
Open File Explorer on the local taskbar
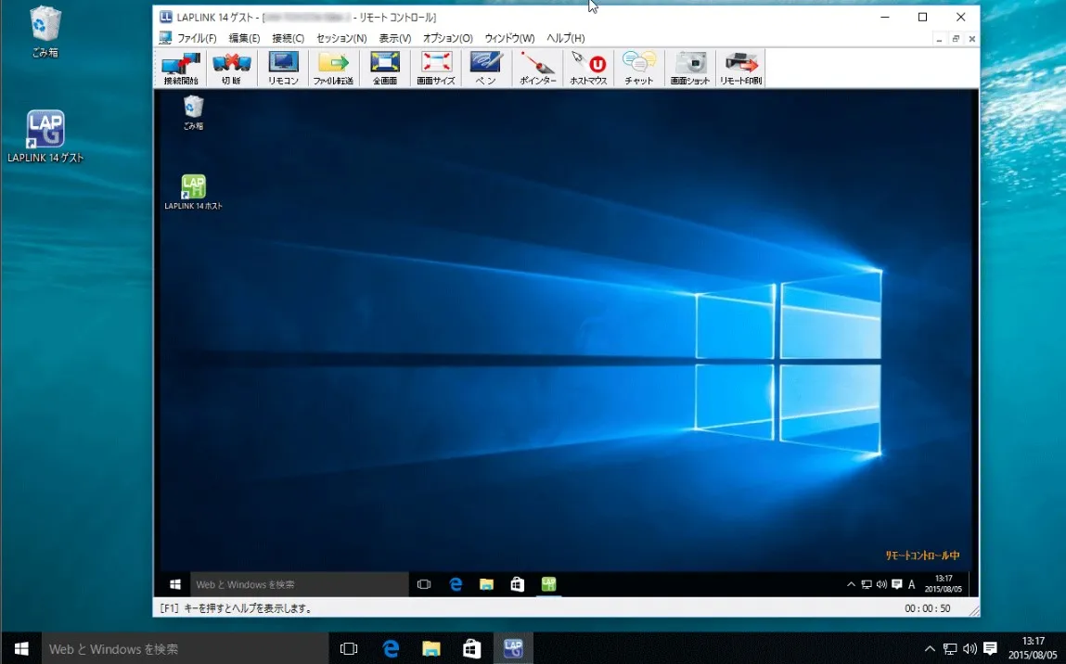click(x=431, y=648)
